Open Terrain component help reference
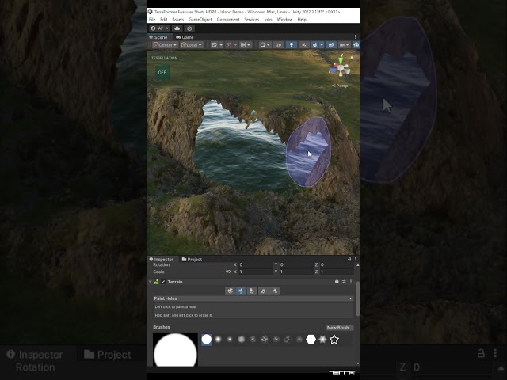The image size is (507, 380). click(x=337, y=282)
